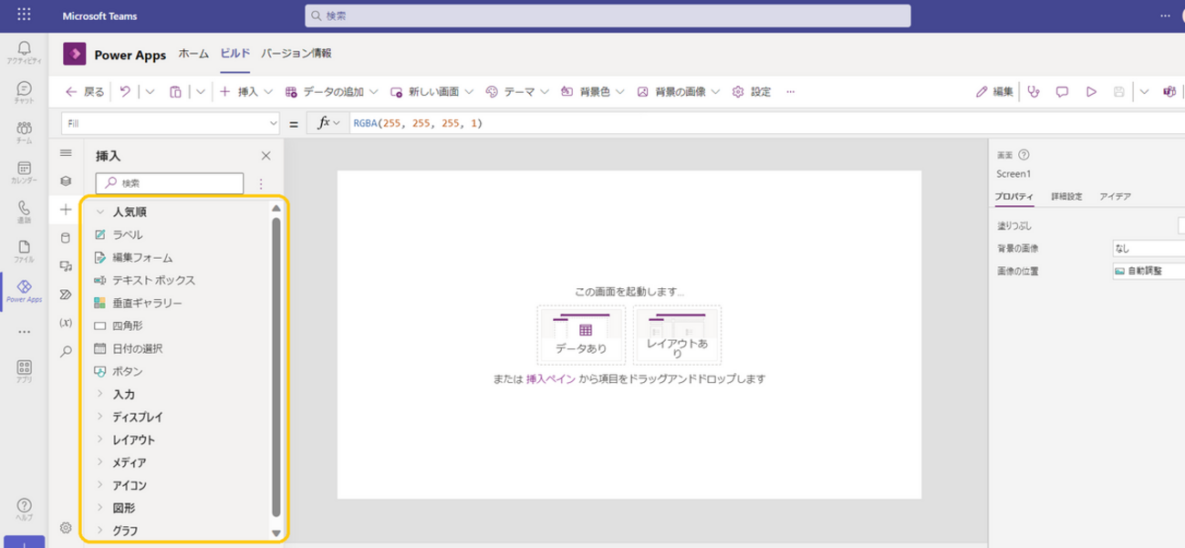Open the テーマ dropdown

pos(519,91)
